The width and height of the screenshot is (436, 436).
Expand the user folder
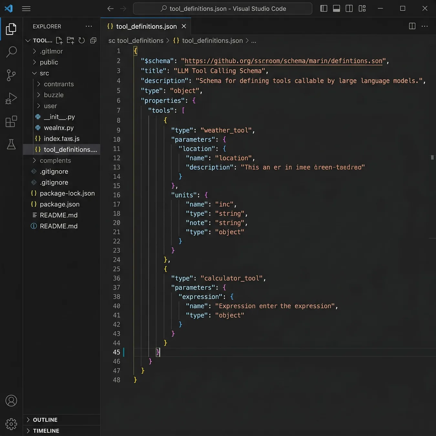pos(39,106)
